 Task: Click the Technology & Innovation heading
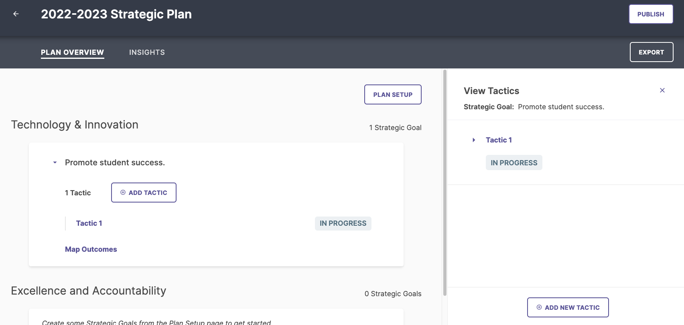[75, 124]
